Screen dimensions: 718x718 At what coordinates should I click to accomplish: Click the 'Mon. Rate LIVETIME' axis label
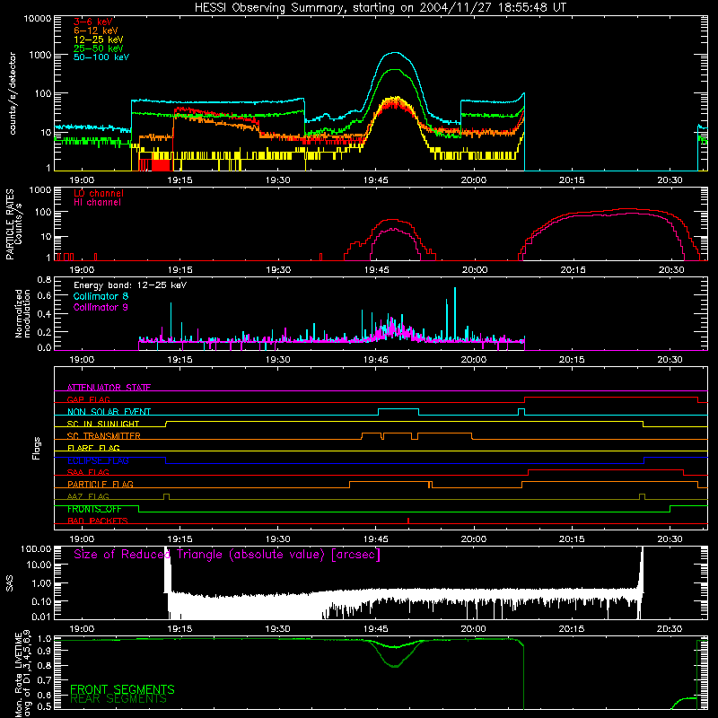18,675
